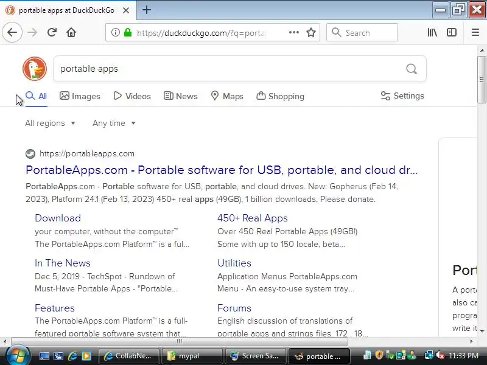Viewport: 487px width, 365px height.
Task: Launch Windows Media Player quick launch icon
Action: 86,356
